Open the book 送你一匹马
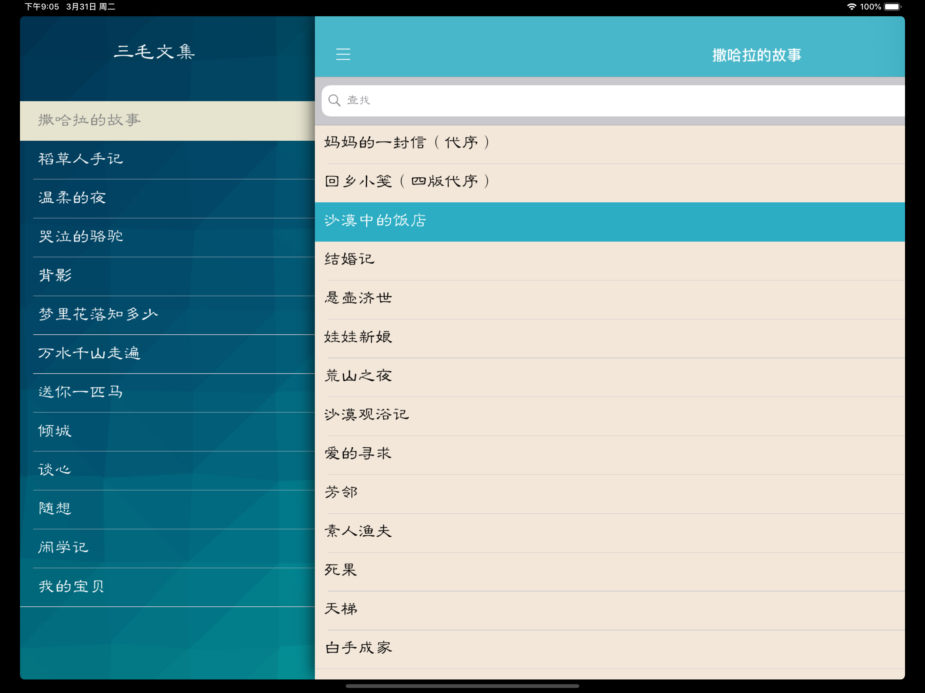 click(x=167, y=393)
